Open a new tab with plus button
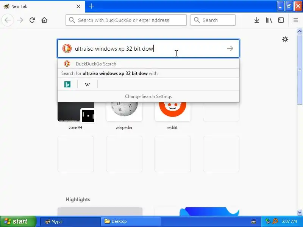 click(x=91, y=6)
